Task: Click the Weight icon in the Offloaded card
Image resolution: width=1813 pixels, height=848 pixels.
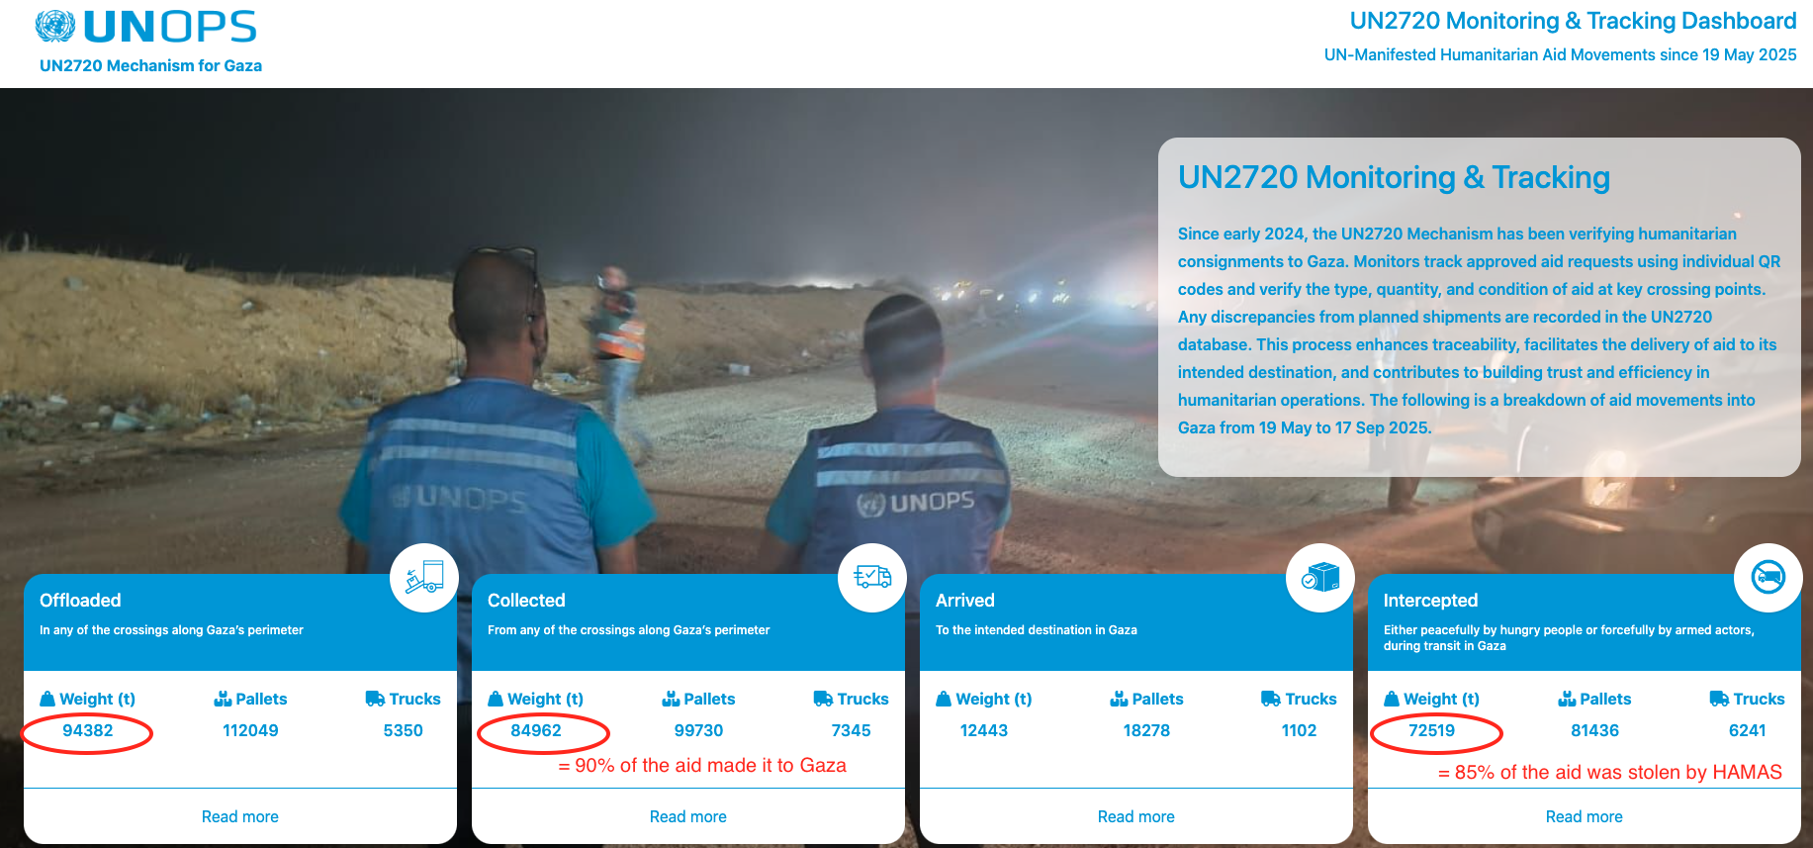Action: coord(47,699)
